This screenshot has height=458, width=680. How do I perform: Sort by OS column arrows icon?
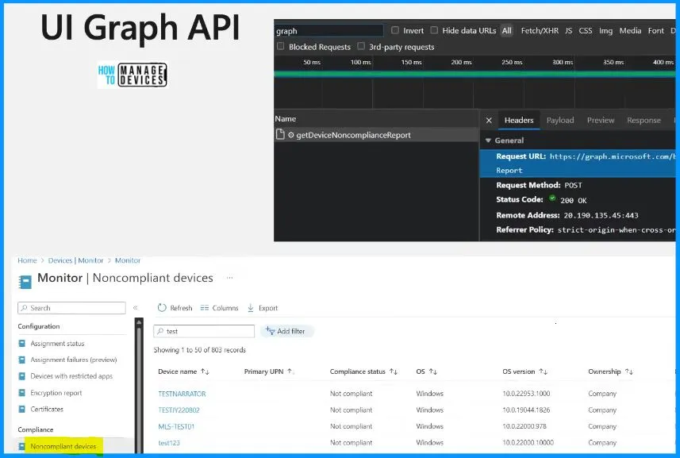click(x=432, y=371)
